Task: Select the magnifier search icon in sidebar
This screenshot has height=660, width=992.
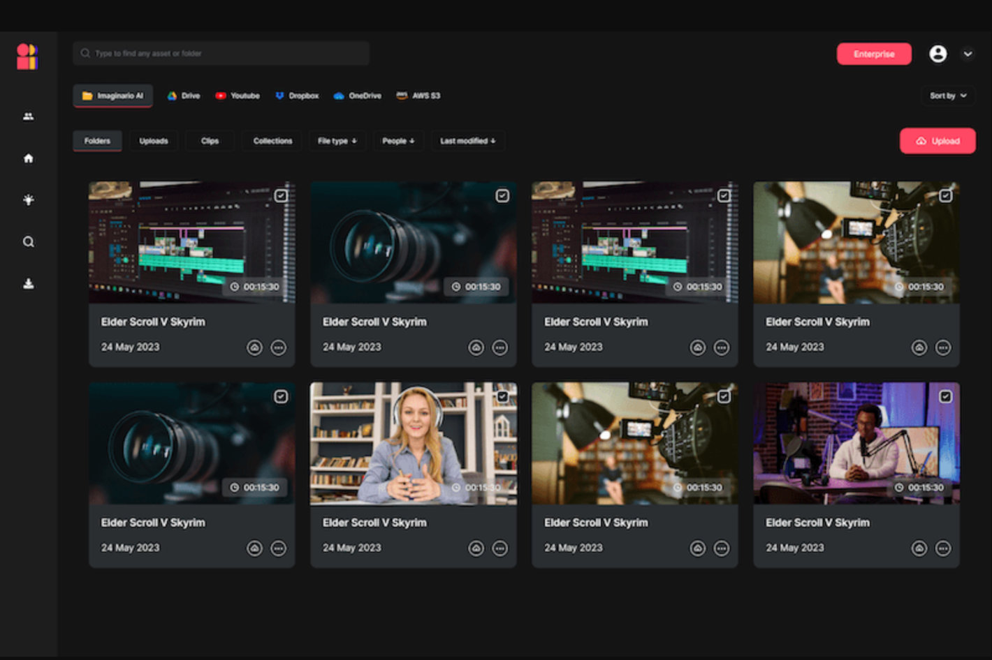Action: click(28, 242)
